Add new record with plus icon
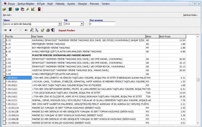Viewport: 202px width, 127px height. pos(10,30)
